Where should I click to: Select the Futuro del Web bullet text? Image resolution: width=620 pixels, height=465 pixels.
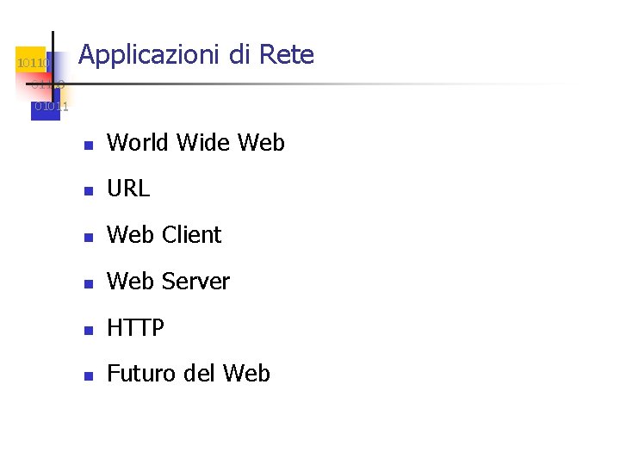coord(188,374)
